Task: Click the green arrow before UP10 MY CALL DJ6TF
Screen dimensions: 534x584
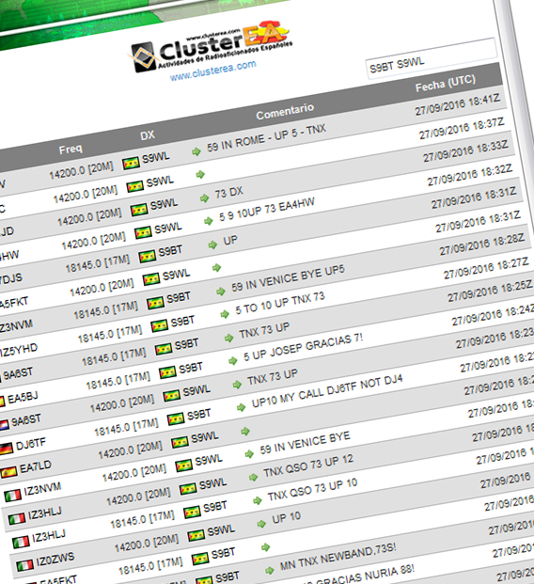Action: [242, 407]
